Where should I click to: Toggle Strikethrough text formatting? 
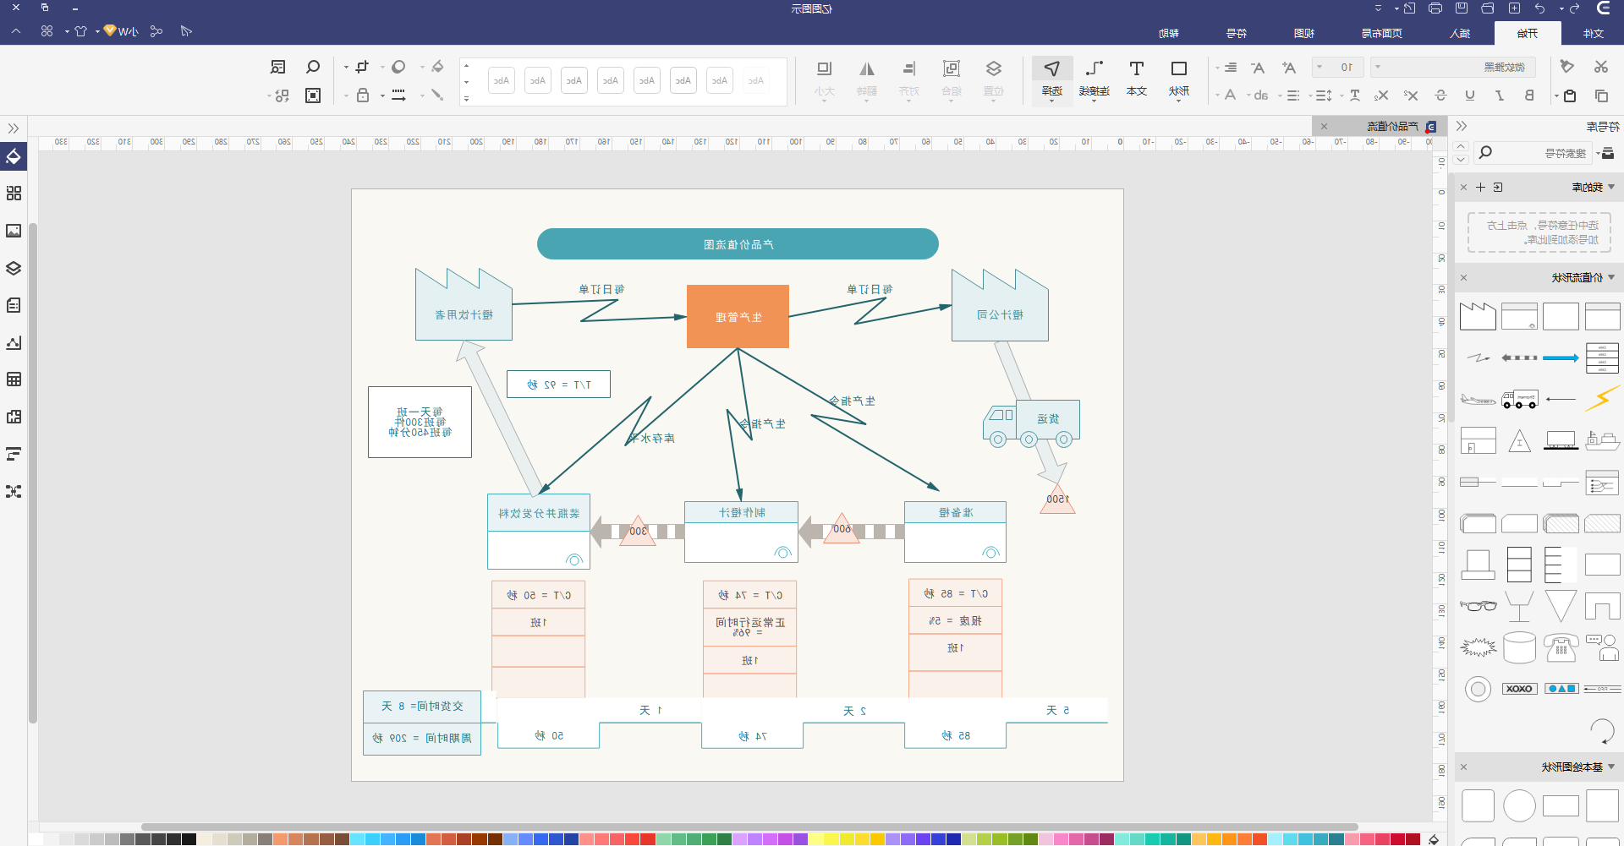point(1441,96)
